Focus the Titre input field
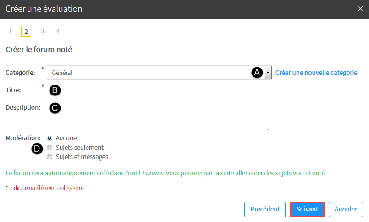Image resolution: width=369 pixels, height=222 pixels. 160,90
